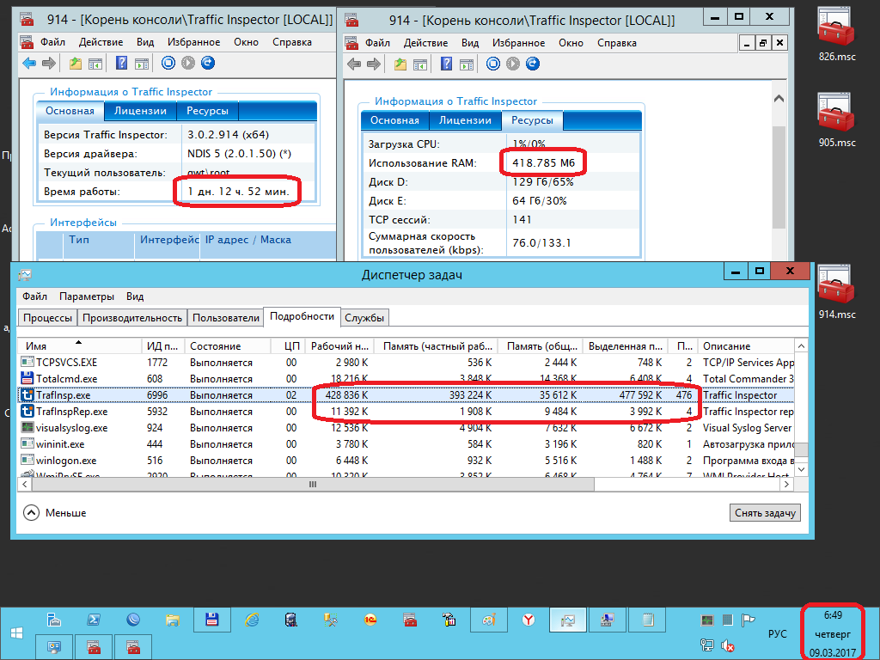Open the Избранное menu in the left console
Screen dimensions: 880x660
[x=193, y=42]
